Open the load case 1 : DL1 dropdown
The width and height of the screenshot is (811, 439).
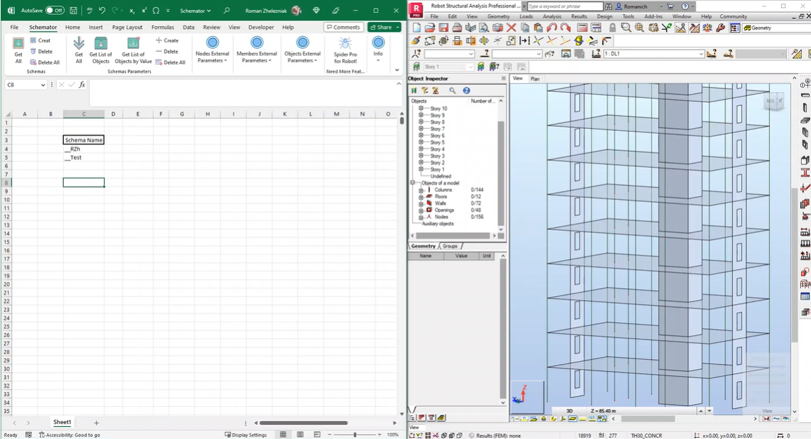pyautogui.click(x=701, y=54)
